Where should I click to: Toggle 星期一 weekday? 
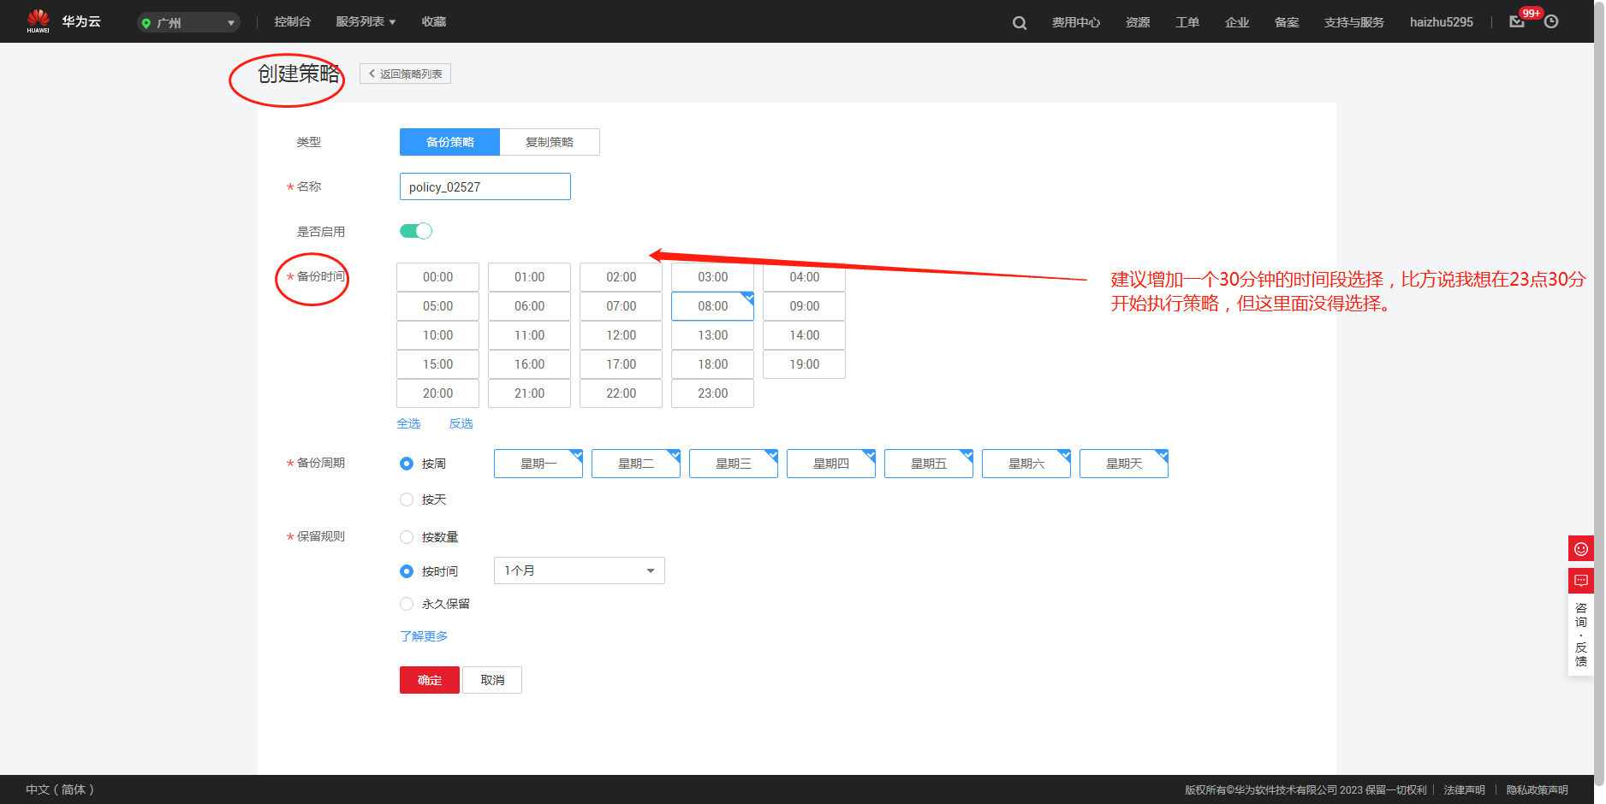click(x=538, y=464)
